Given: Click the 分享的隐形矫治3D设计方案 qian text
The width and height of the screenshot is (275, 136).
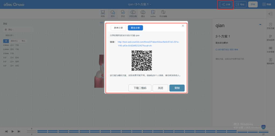Looking at the screenshot, I should (x=125, y=35).
